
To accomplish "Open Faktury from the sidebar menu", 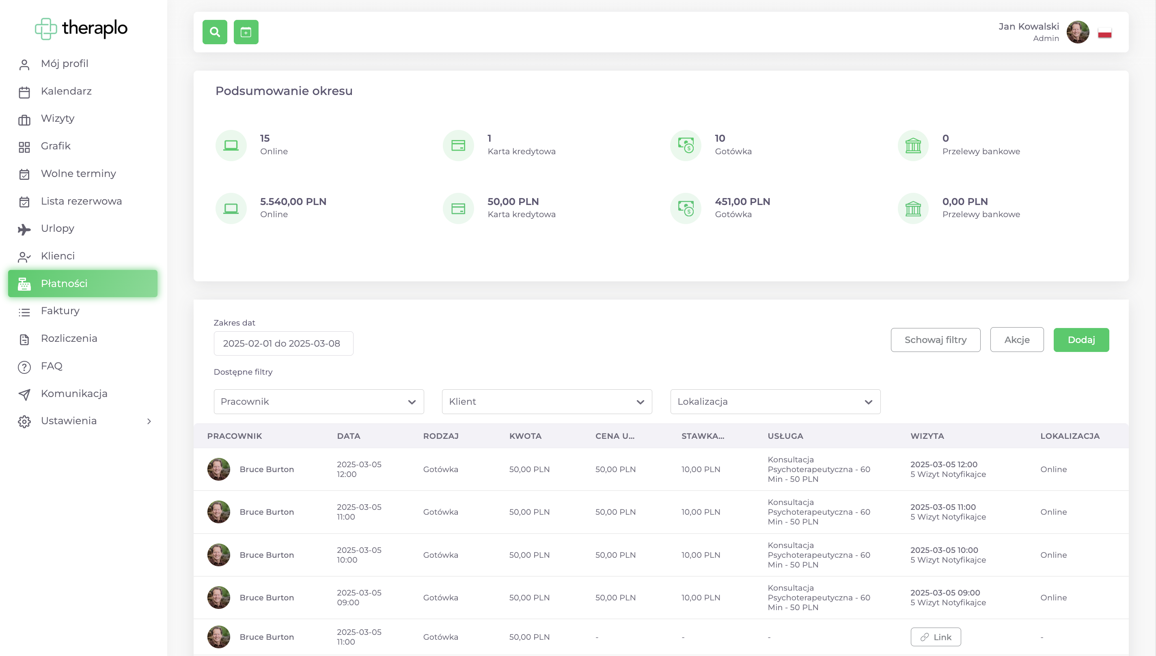I will 60,311.
